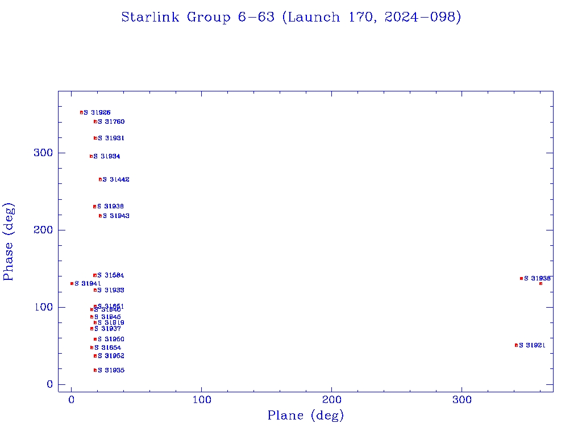Select the S 31945 satellite label
The image size is (582, 436).
(107, 317)
